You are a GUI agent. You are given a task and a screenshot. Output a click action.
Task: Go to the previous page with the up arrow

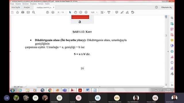[47, 12]
